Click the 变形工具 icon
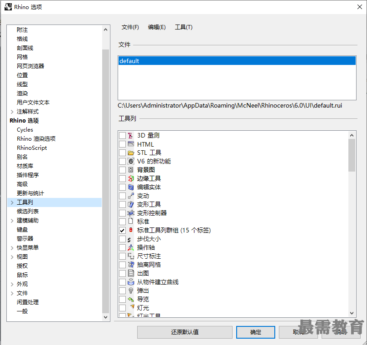This screenshot has width=367, height=345. click(x=131, y=204)
